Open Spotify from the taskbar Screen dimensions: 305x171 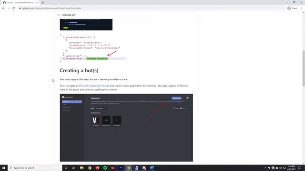click(x=105, y=168)
